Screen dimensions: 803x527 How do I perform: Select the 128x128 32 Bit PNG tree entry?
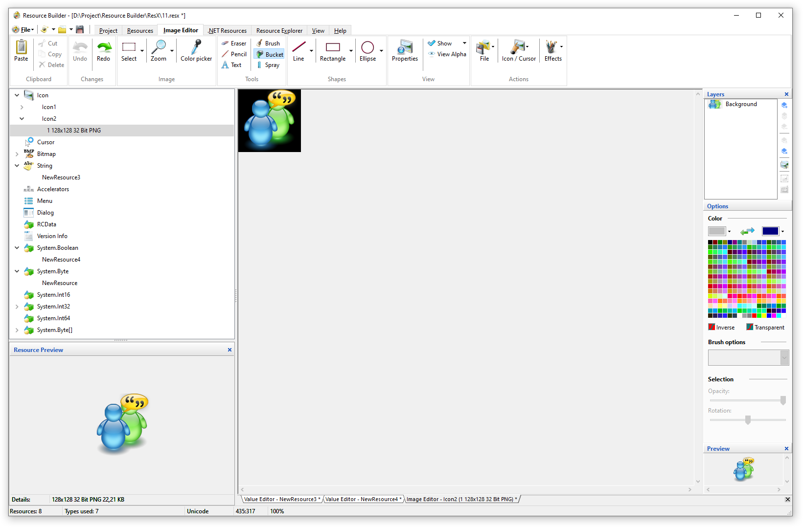pyautogui.click(x=121, y=131)
